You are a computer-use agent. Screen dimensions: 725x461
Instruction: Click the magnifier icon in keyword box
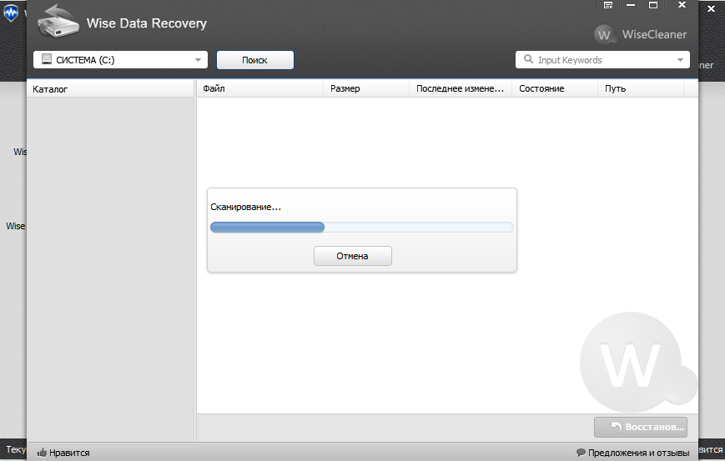tap(528, 59)
